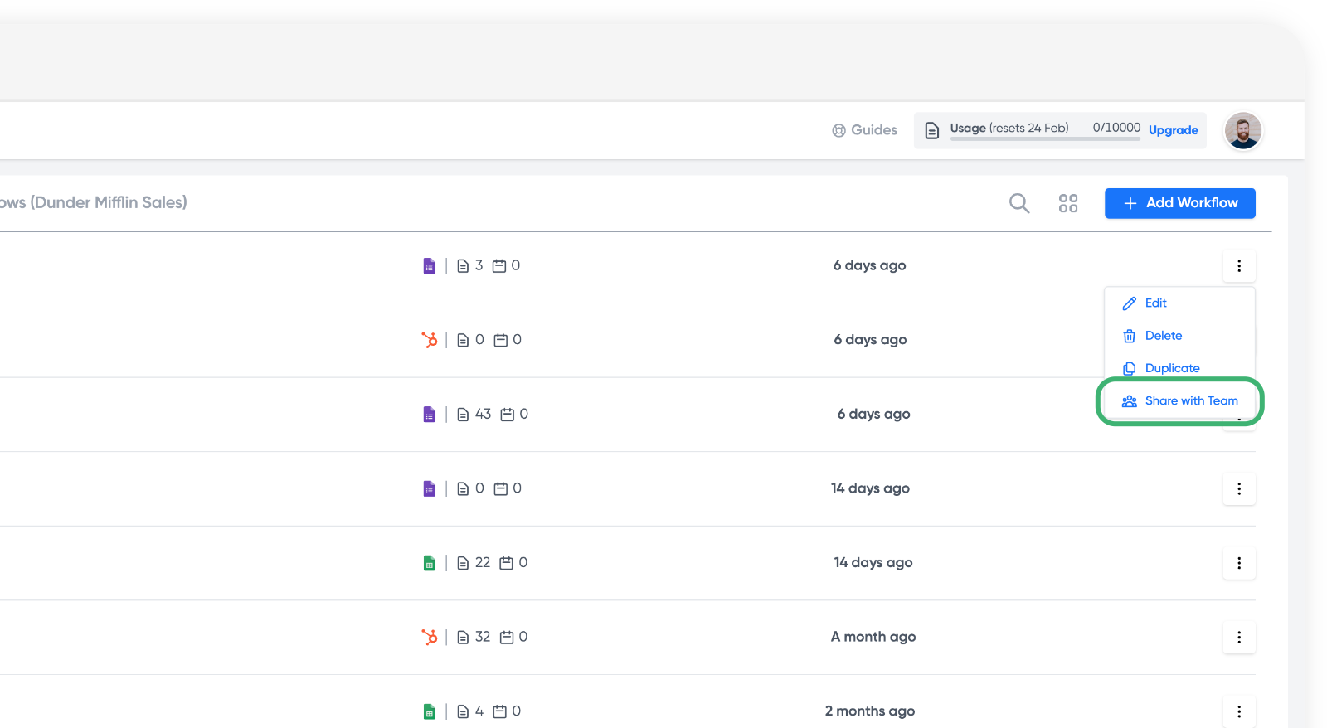Click the usage document icon in the header
Viewport: 1327px width, 728px height.
[x=931, y=130]
